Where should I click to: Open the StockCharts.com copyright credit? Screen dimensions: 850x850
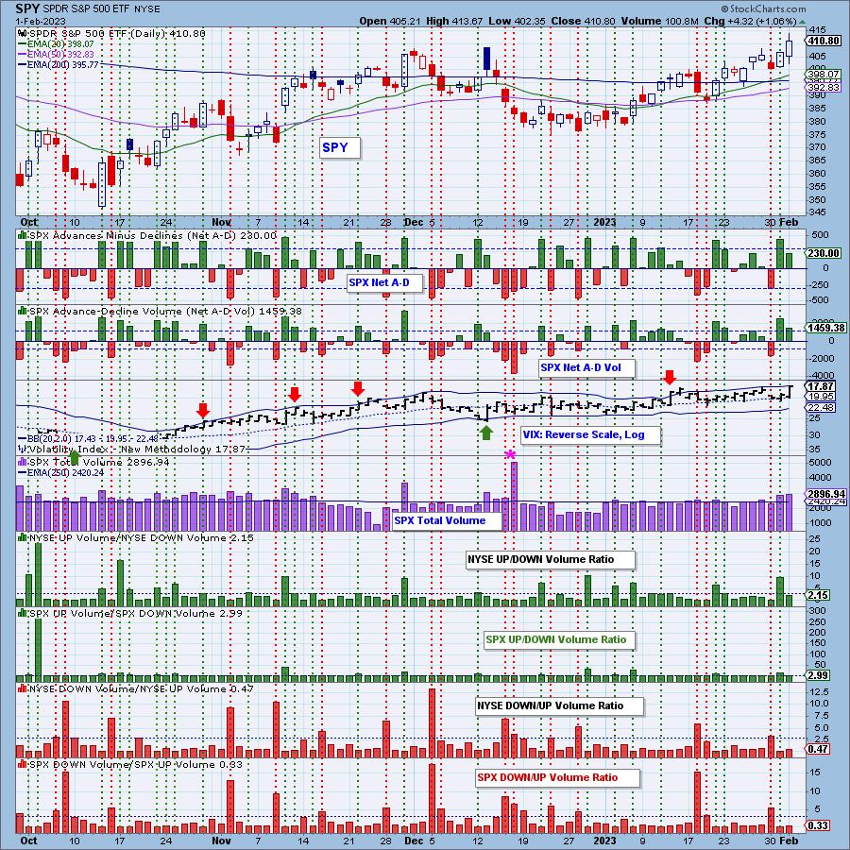click(x=763, y=8)
